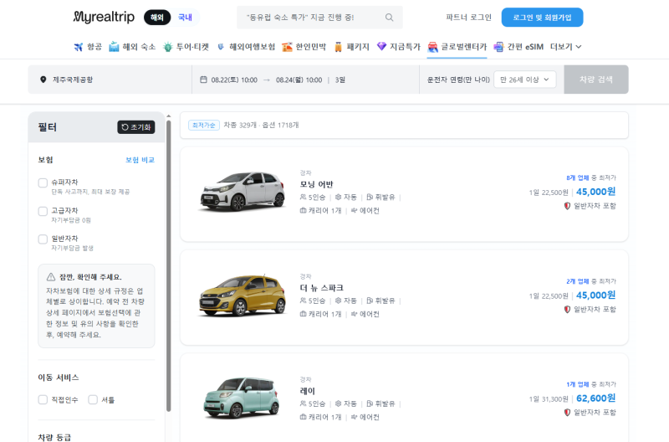Screen dimensions: 669x442
Task: Click the 레이 car name
Action: point(307,391)
